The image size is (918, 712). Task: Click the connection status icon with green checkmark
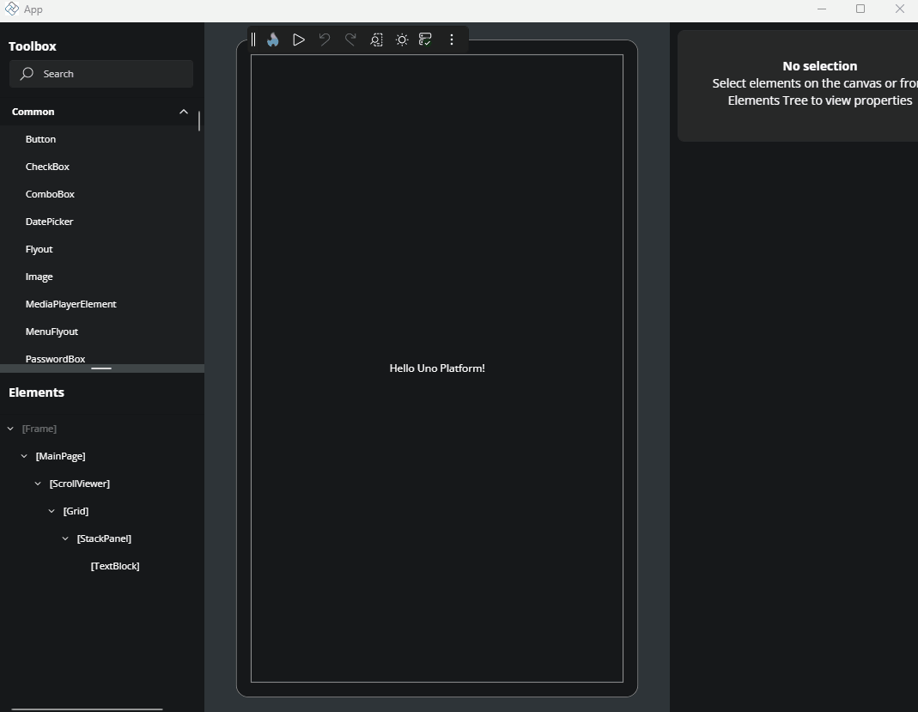pyautogui.click(x=425, y=39)
